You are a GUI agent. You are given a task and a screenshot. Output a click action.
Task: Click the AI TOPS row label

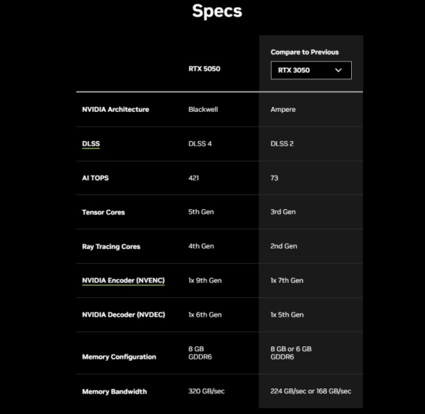[x=95, y=178]
